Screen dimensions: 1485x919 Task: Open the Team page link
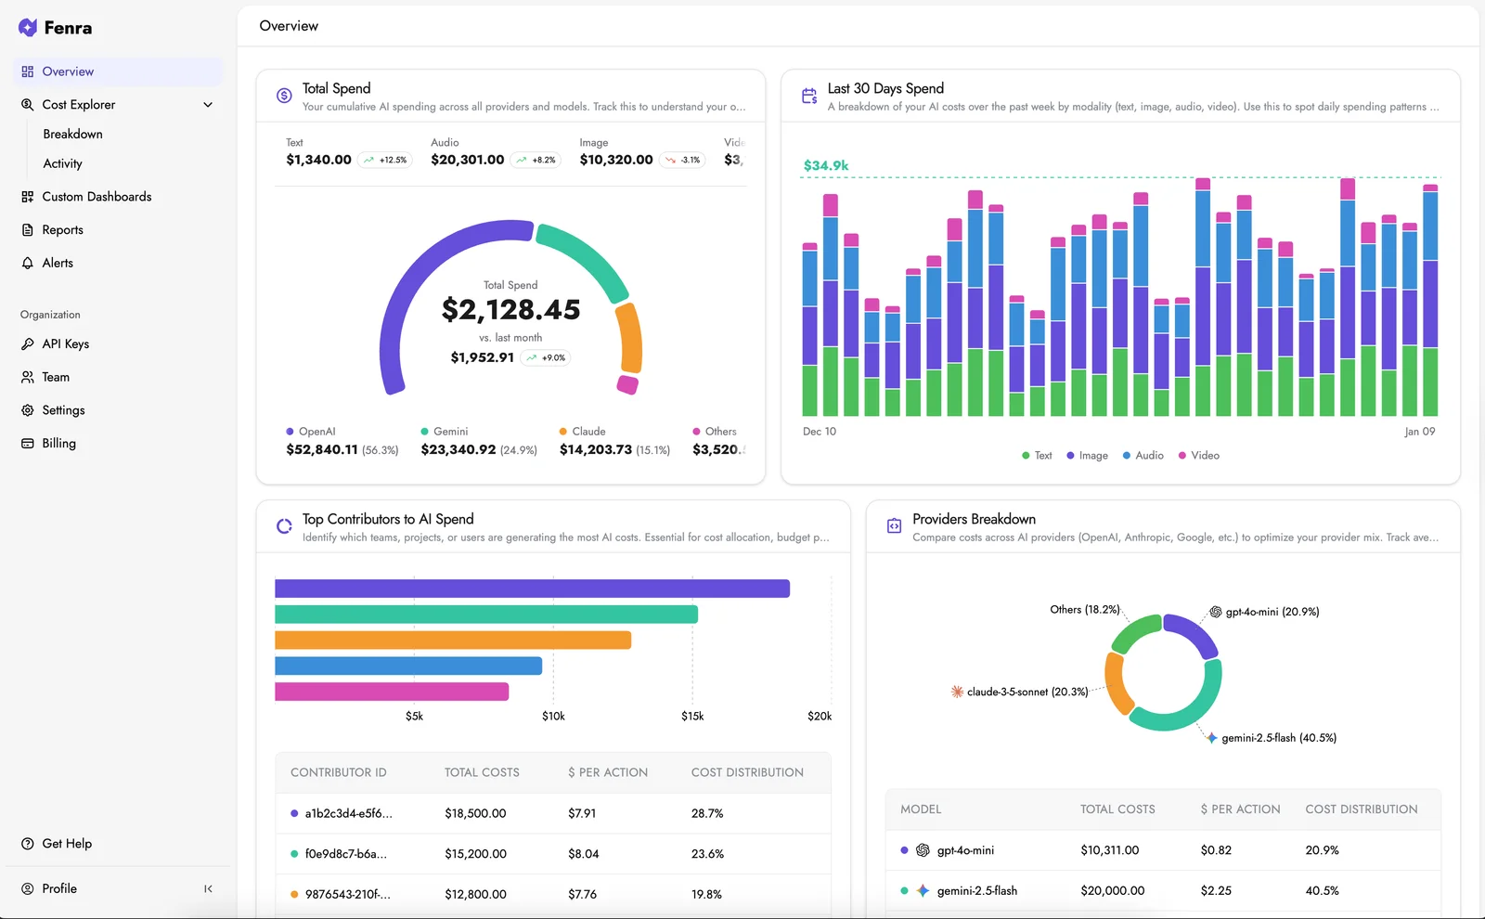click(x=56, y=377)
